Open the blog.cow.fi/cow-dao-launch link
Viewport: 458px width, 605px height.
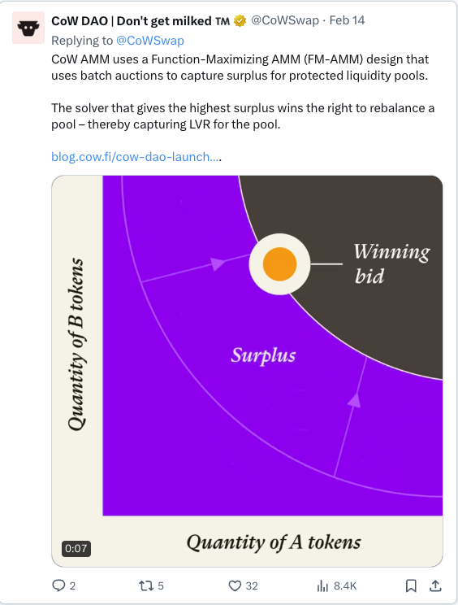136,157
